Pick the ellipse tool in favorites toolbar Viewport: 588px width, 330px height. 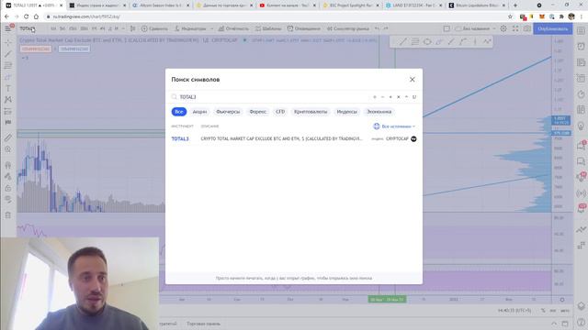pyautogui.click(x=426, y=42)
